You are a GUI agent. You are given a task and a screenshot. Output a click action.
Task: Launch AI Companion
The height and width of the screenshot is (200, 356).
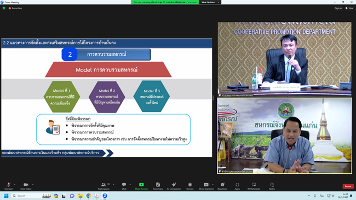[x=174, y=186]
